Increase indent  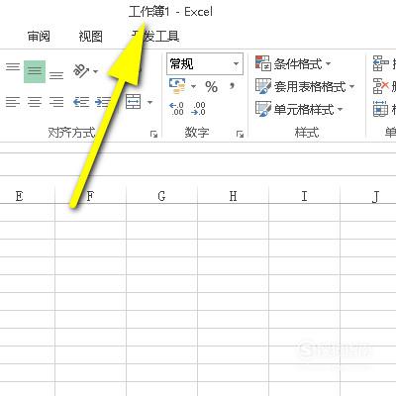click(x=103, y=102)
